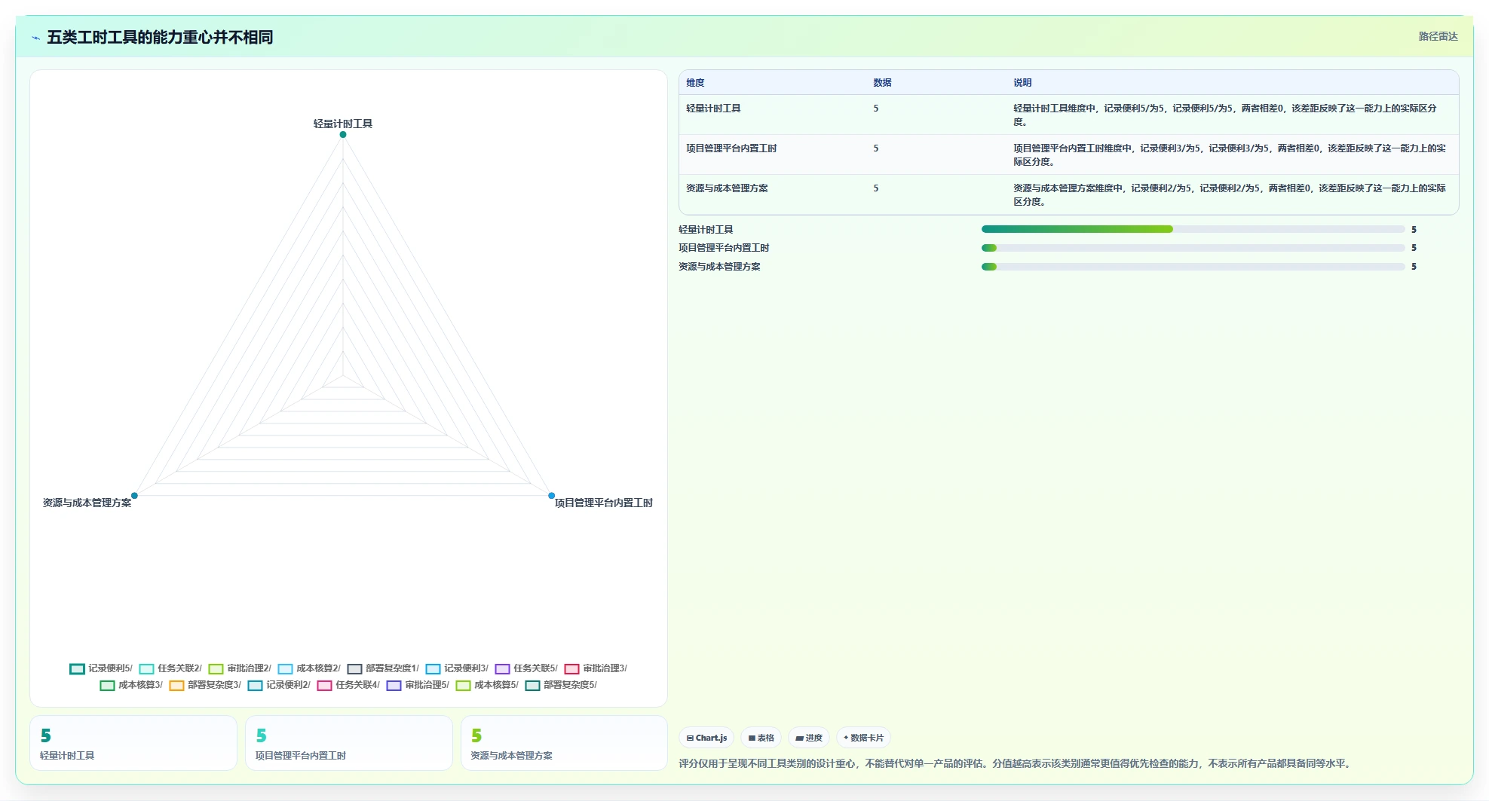Click the 进度 tag chip
Viewport: 1489px width, 801px height.
pos(809,738)
